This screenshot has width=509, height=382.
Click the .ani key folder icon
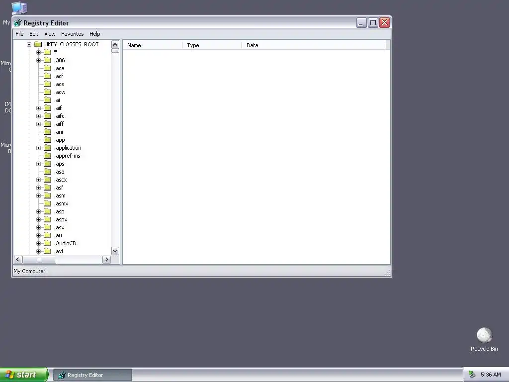click(x=47, y=132)
